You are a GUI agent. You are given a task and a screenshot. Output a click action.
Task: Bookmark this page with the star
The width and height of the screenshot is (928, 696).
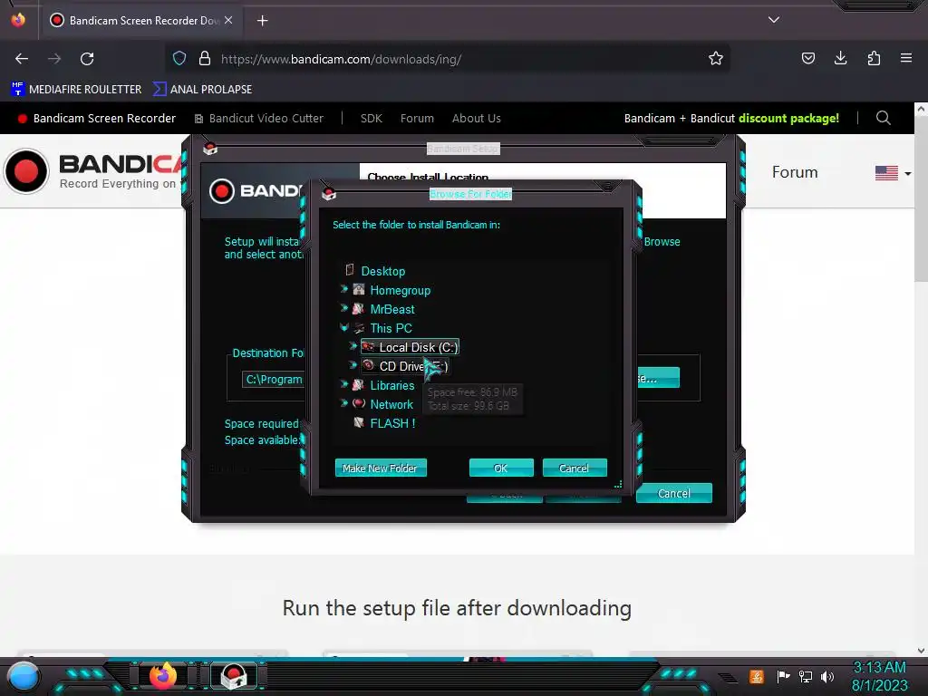click(716, 58)
